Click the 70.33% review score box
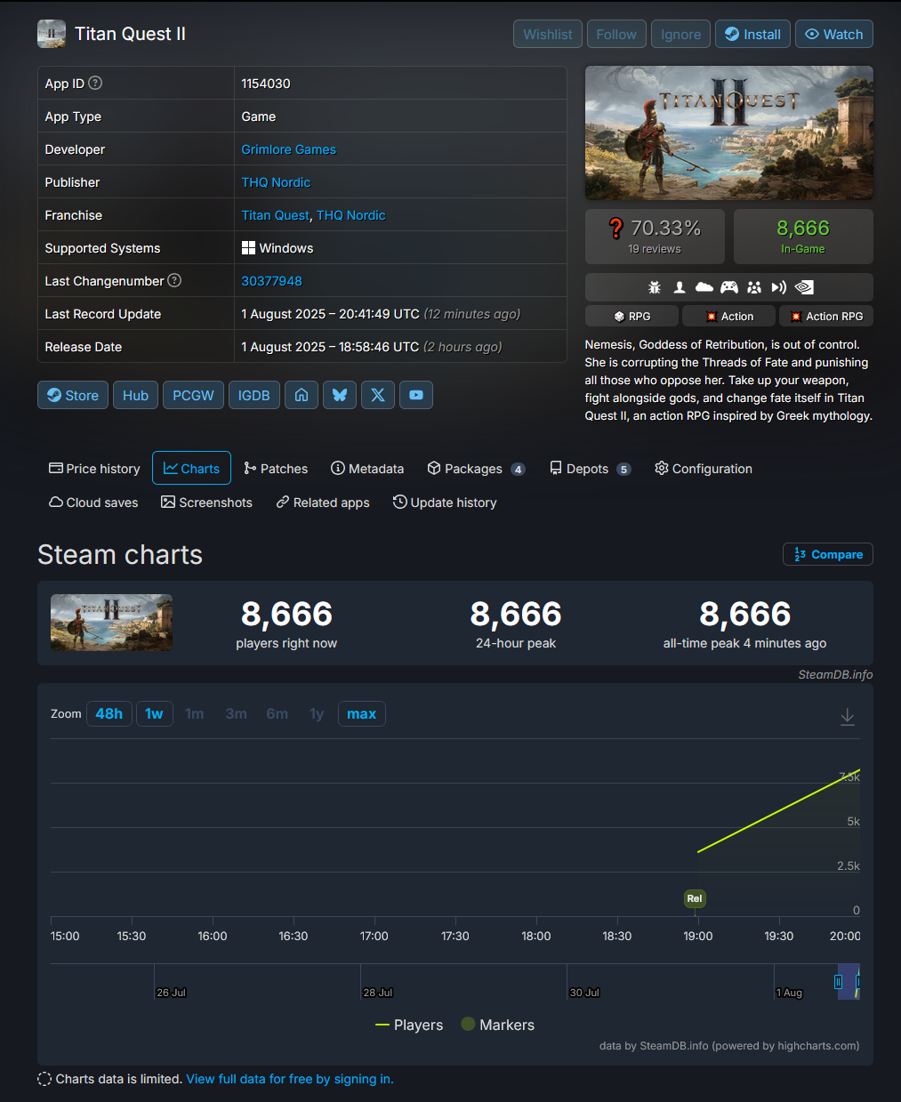Screen dimensions: 901x1102 655,237
